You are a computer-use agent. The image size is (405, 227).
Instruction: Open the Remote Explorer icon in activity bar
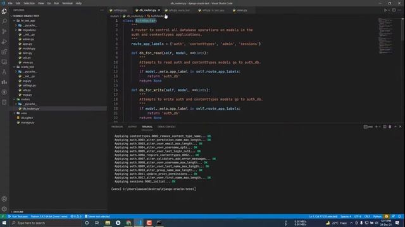coord(4,62)
